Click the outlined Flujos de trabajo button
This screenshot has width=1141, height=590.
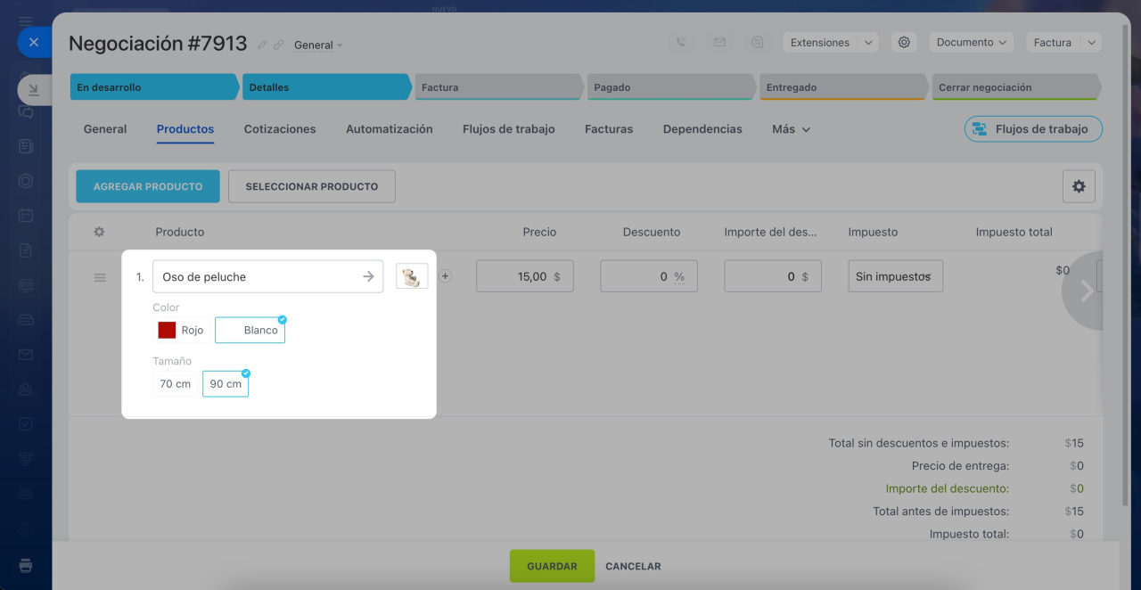[x=1033, y=129]
